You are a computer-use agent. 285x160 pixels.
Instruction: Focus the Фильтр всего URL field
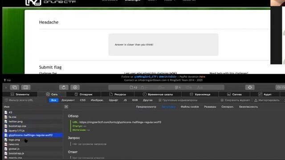click(25, 100)
